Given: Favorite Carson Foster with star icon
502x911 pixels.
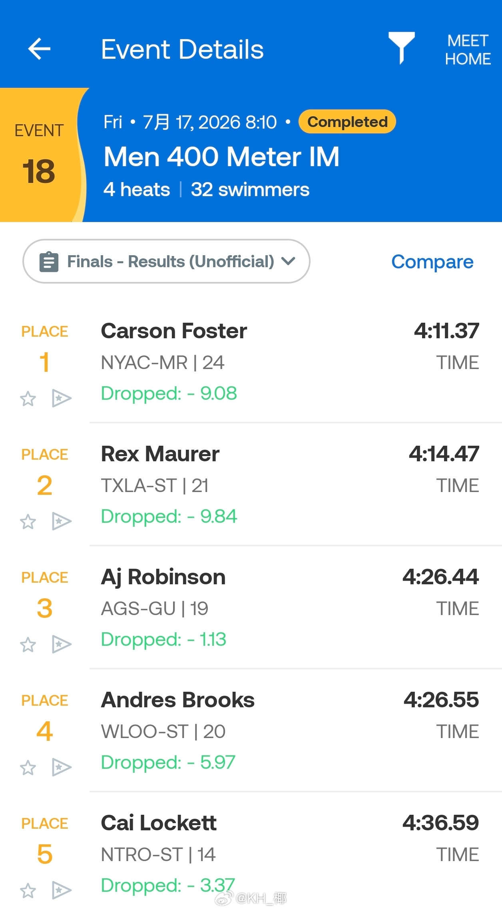Looking at the screenshot, I should point(28,399).
